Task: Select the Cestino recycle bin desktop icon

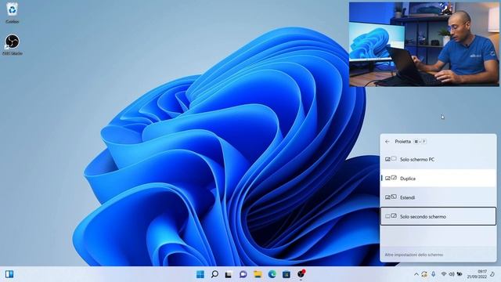Action: point(13,13)
